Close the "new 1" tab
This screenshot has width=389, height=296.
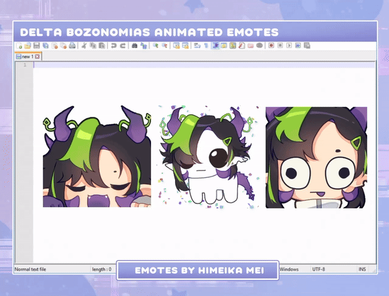pyautogui.click(x=38, y=56)
